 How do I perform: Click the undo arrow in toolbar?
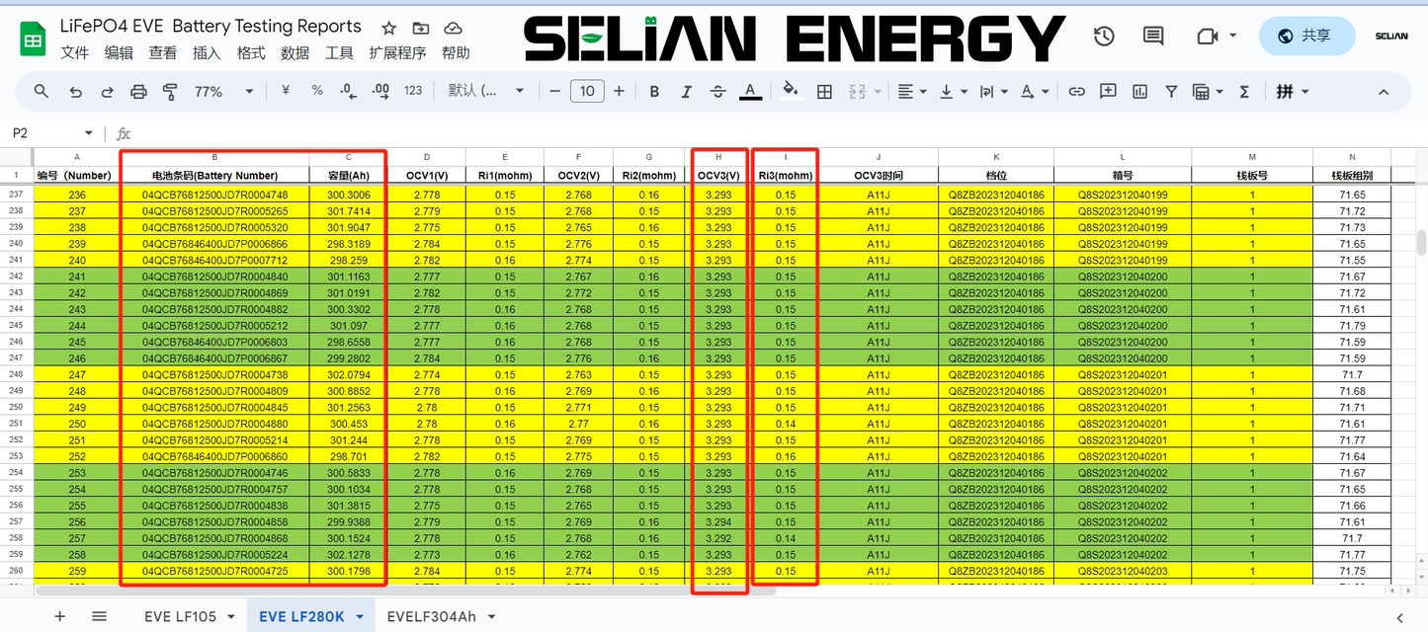(75, 92)
